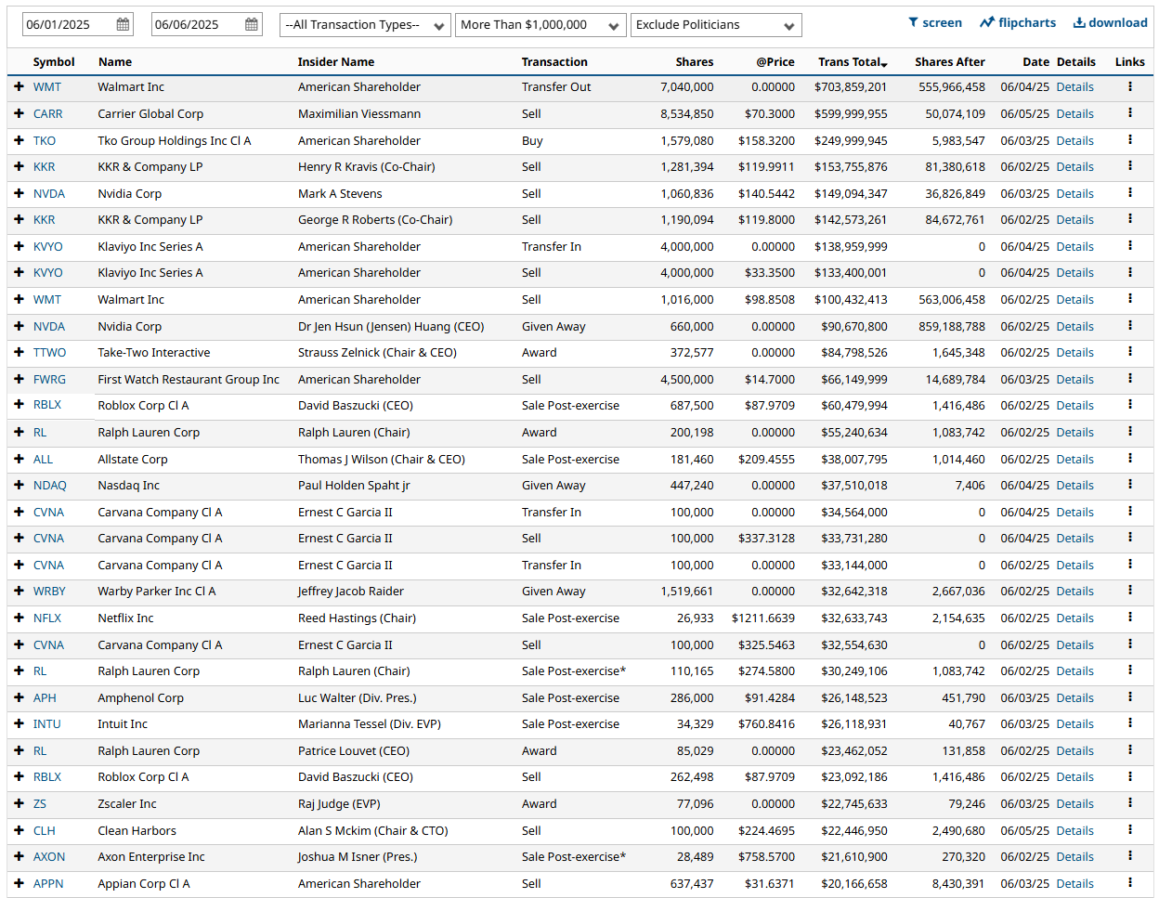This screenshot has width=1159, height=898.
Task: Sort by Name column header
Action: [x=115, y=62]
